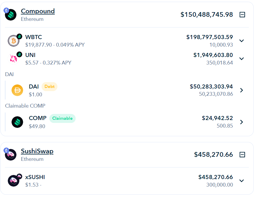
Task: Click the Compound protocol logo icon
Action: (x=11, y=15)
